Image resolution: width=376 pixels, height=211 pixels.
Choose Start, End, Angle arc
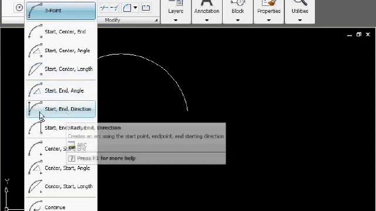tap(61, 91)
